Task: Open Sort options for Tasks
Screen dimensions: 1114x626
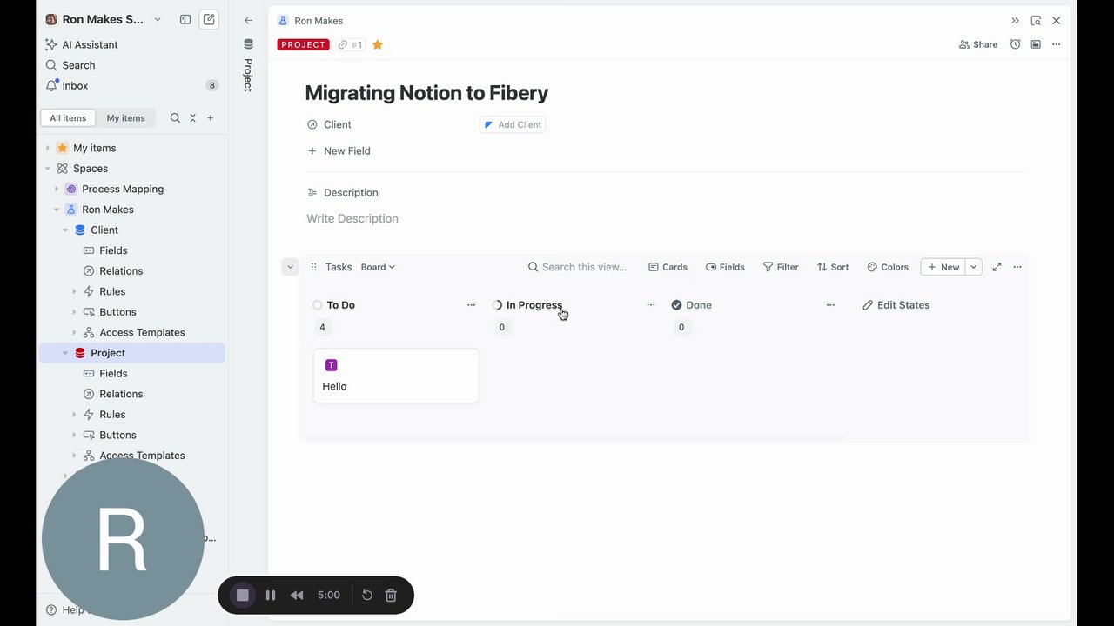Action: pyautogui.click(x=833, y=267)
